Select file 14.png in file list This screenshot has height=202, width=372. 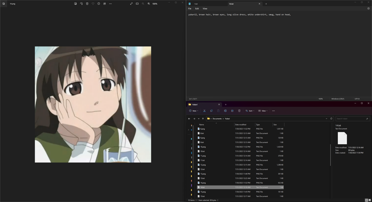tap(240, 183)
